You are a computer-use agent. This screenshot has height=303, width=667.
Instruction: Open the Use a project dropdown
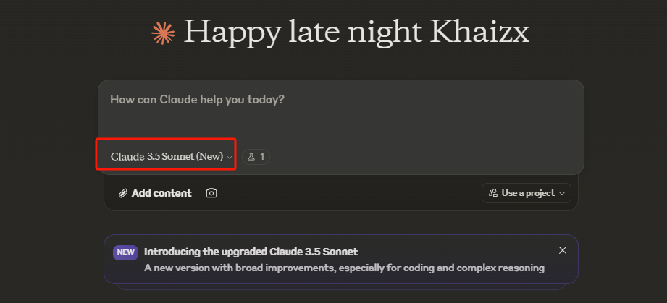point(527,193)
